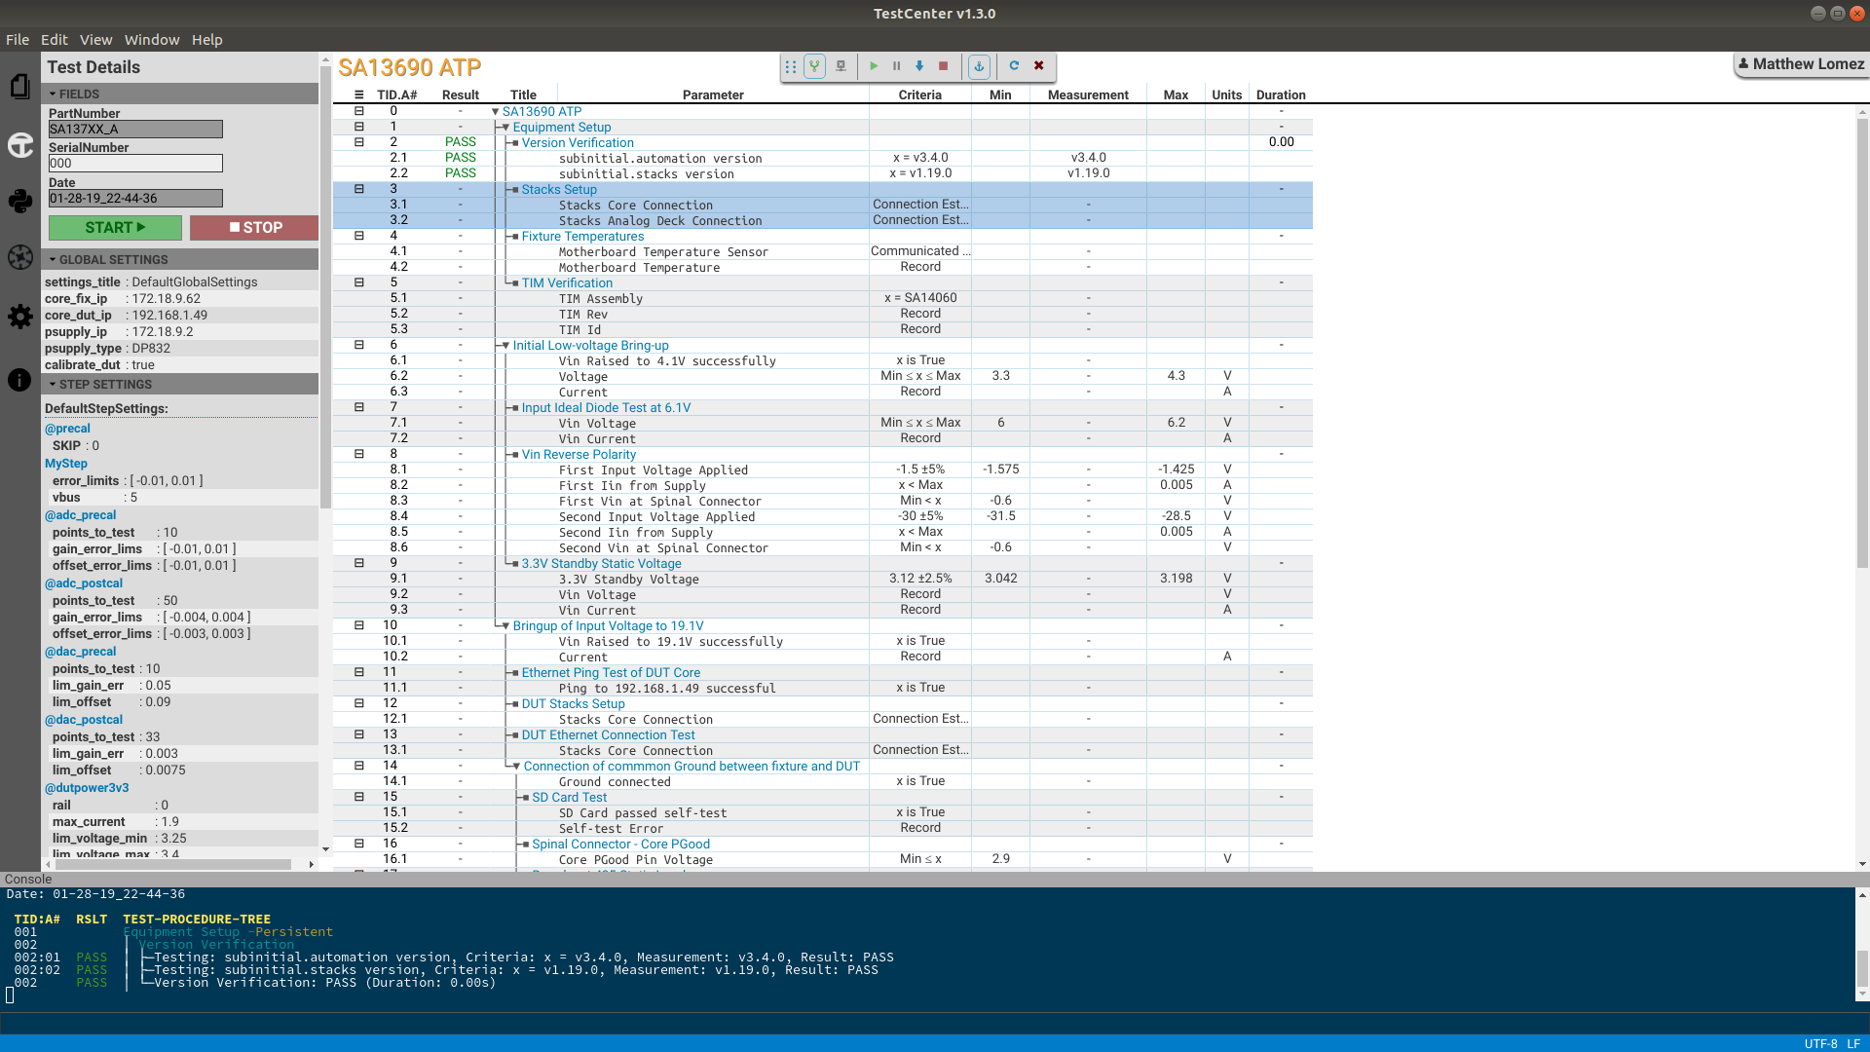Screen dimensions: 1870x1052
Task: Toggle row 15 SD Card Test collapse box
Action: tap(359, 797)
